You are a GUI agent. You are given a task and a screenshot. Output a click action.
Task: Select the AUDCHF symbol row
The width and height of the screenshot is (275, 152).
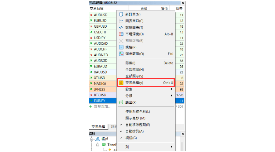click(103, 49)
